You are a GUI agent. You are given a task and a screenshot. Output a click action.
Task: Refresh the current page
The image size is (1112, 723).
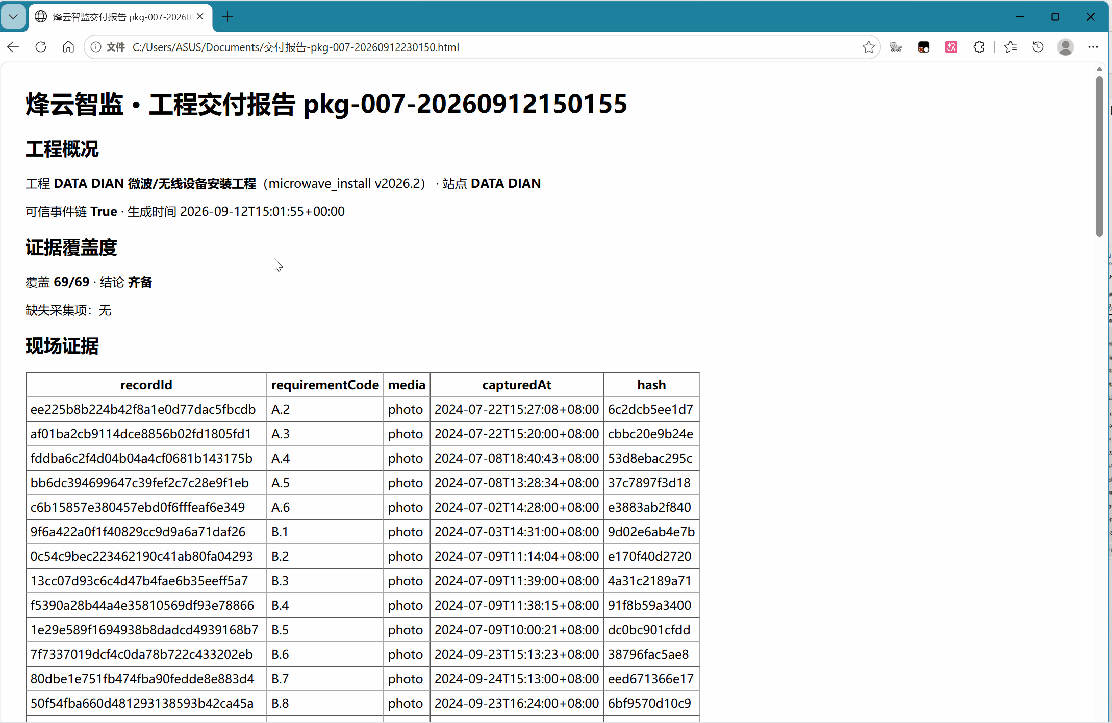41,47
